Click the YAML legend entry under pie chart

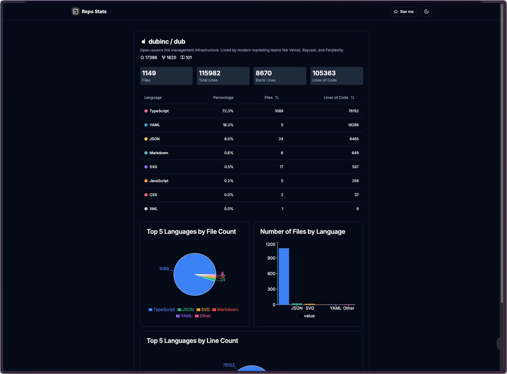point(184,316)
